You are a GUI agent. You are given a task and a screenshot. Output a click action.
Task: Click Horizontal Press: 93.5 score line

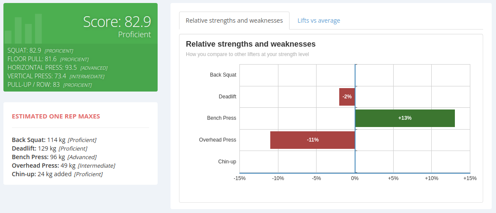(57, 68)
